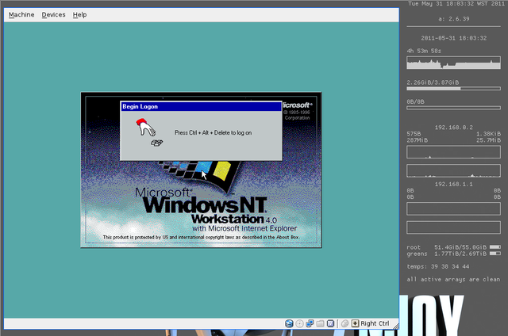Image resolution: width=508 pixels, height=336 pixels.
Task: Click the 4h 53m 58s uptime text
Action: (424, 51)
